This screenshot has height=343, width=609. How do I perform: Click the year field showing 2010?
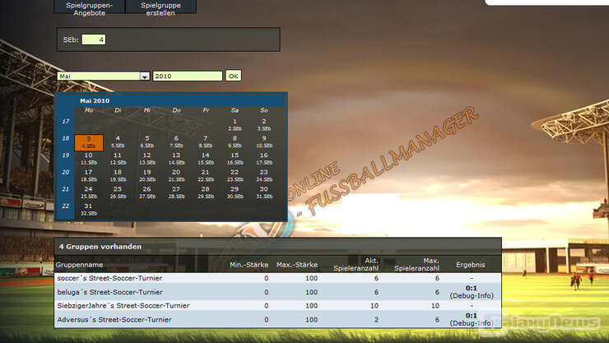pos(188,76)
